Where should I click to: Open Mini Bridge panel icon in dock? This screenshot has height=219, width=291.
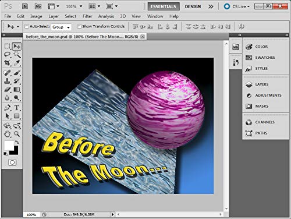[236, 47]
